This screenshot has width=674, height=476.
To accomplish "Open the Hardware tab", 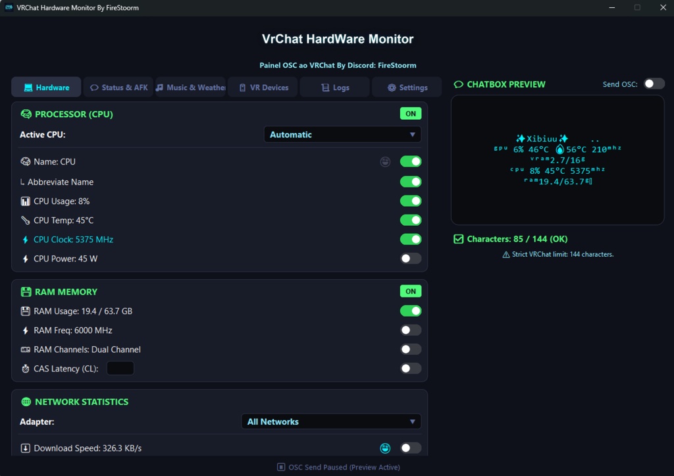I will coord(47,88).
